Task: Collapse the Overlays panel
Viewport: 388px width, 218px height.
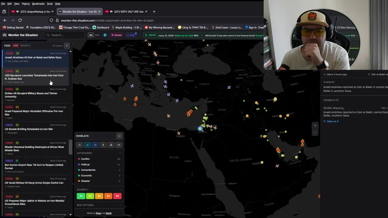Action: pyautogui.click(x=119, y=136)
